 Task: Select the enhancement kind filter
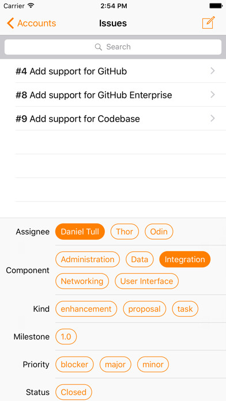click(x=86, y=309)
